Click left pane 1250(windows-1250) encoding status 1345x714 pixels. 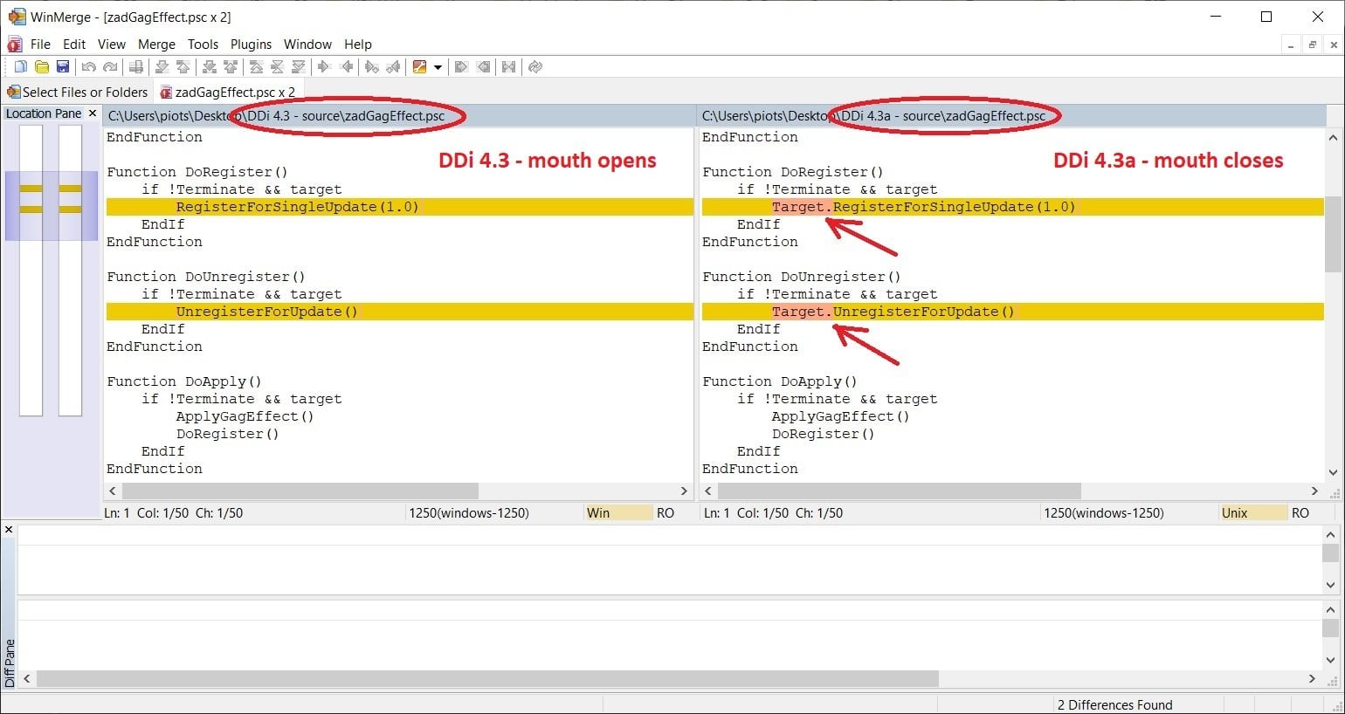point(469,513)
